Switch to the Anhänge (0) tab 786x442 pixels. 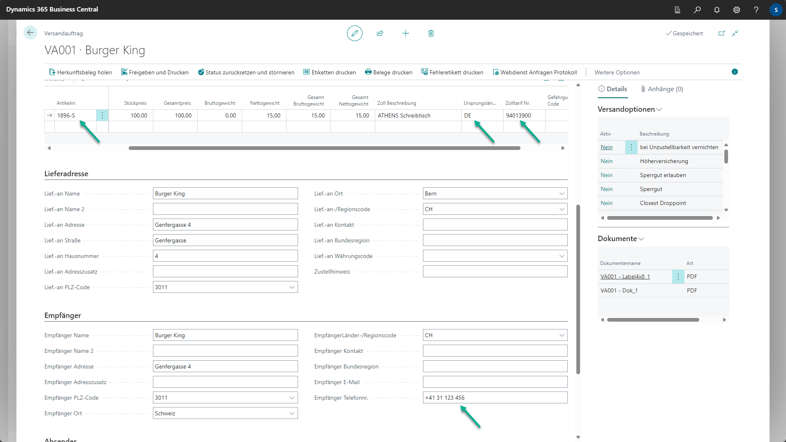coord(662,89)
